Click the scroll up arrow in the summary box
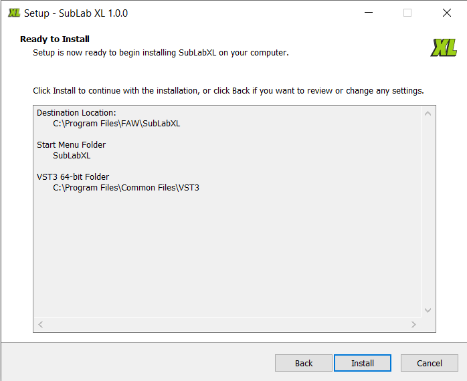The image size is (467, 381). [428, 114]
